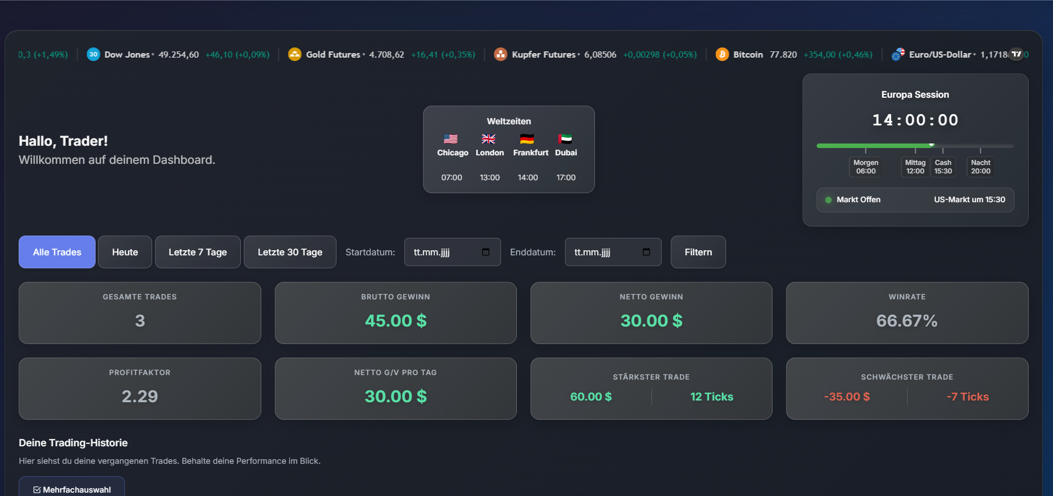Click the Winrate value 66.67%
Image resolution: width=1053 pixels, height=496 pixels.
tap(907, 321)
